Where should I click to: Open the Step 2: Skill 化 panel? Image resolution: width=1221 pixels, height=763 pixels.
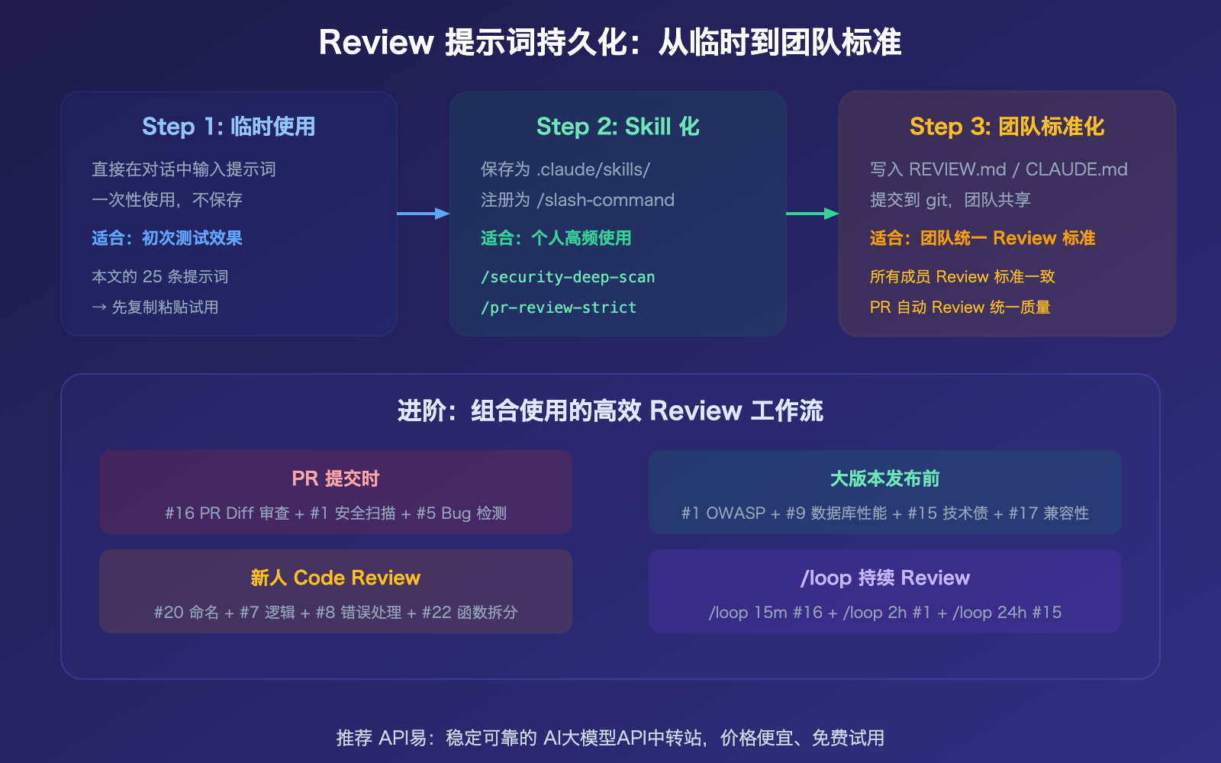[x=618, y=214]
